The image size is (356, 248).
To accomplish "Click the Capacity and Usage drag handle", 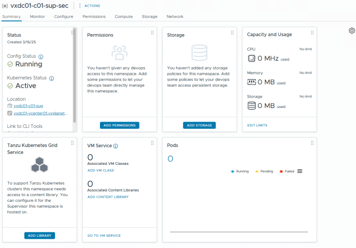I will coord(312,33).
